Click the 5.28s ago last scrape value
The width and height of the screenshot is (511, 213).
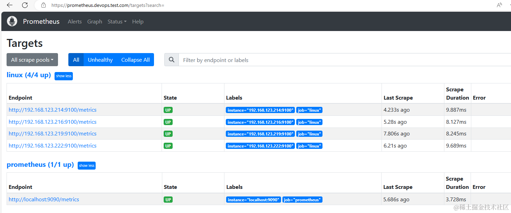pos(395,122)
